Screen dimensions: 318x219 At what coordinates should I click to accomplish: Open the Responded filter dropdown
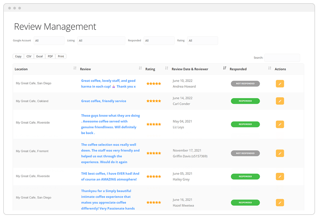(159, 41)
